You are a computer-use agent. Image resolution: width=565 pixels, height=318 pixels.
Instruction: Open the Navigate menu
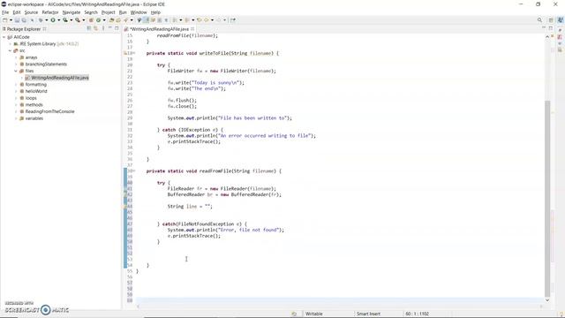tap(72, 12)
